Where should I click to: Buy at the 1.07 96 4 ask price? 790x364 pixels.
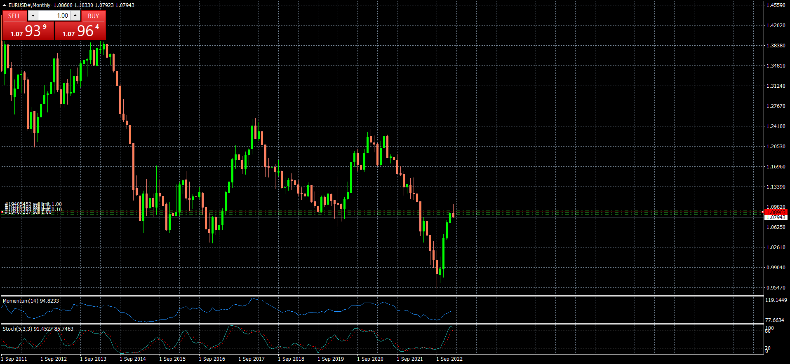coord(80,31)
